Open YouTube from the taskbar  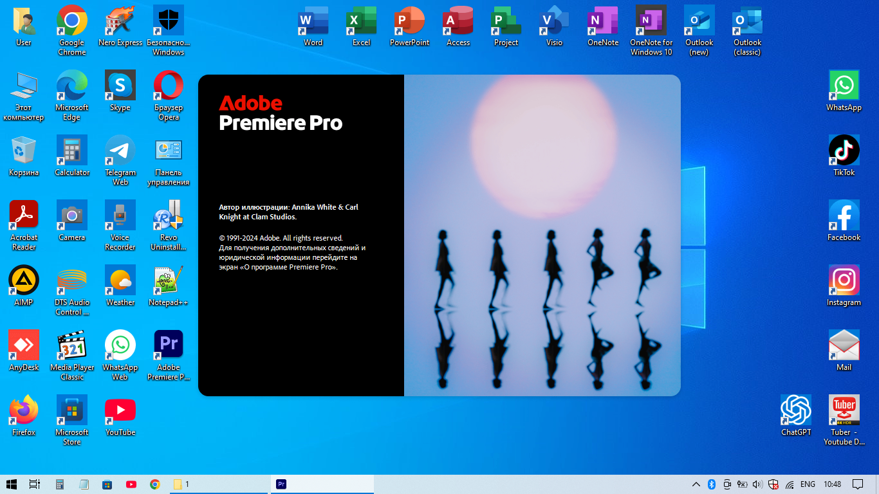click(131, 484)
